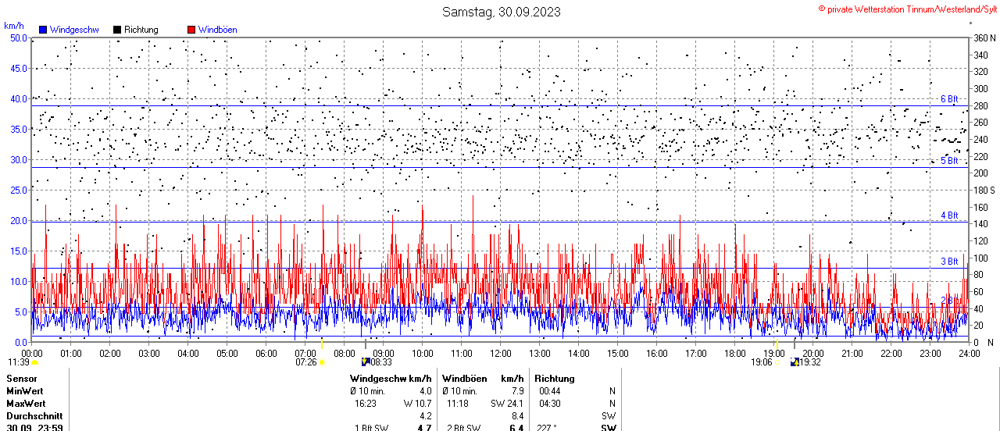This screenshot has height=431, width=1000.
Task: Click the W 10.7 maximum wind speed value
Action: pyautogui.click(x=418, y=404)
